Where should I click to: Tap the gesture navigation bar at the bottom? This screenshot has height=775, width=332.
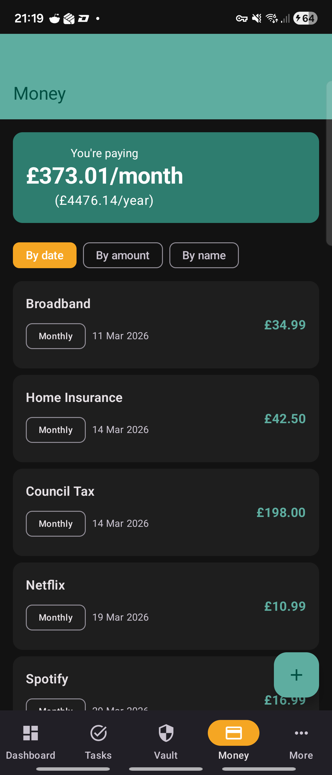(166, 769)
